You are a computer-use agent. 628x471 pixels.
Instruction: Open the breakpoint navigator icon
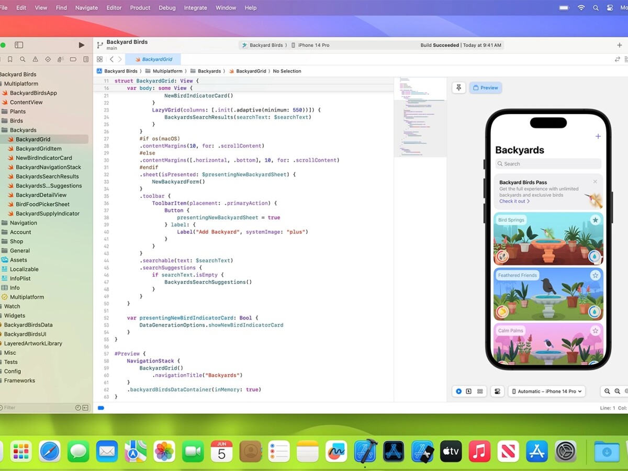(73, 60)
